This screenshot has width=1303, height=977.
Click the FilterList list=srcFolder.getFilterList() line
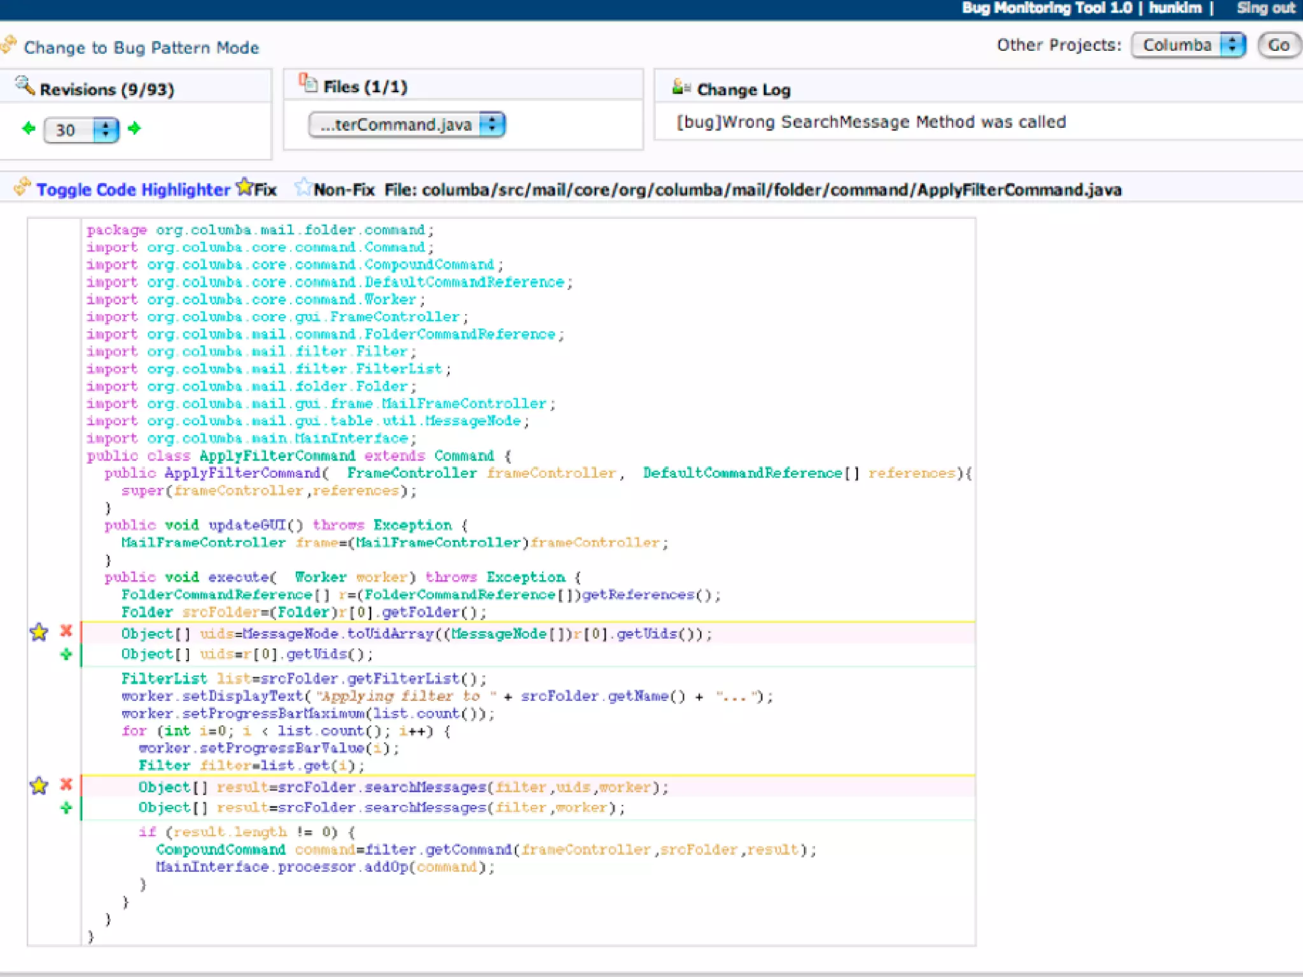[x=304, y=678]
